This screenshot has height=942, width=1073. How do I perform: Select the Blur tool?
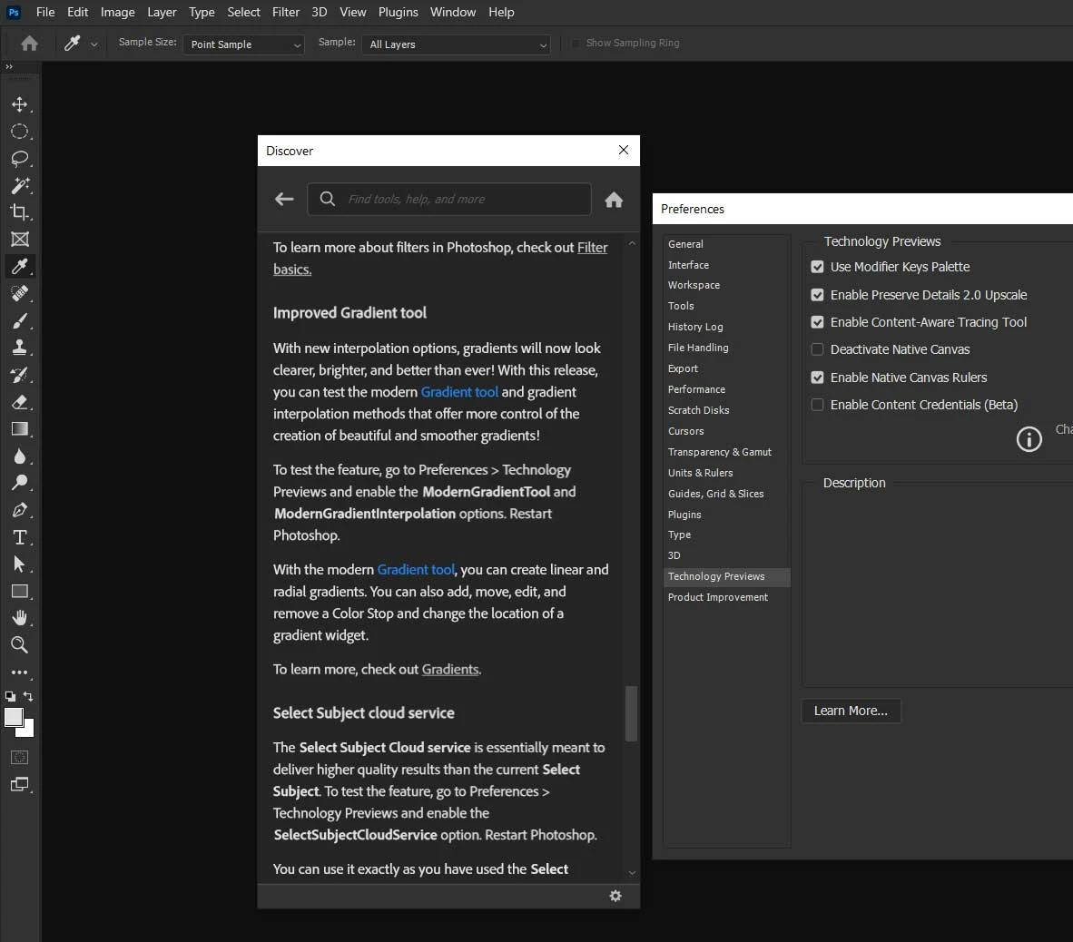pos(20,456)
